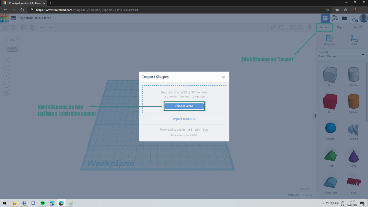Pick the red Box shape thumbnail

[330, 102]
